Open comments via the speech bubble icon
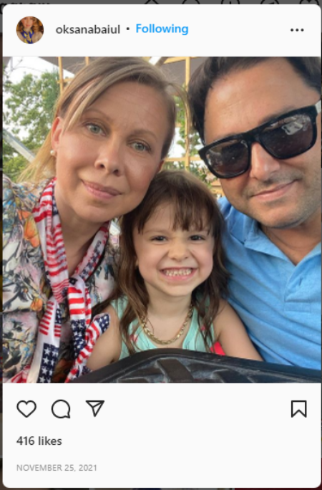The width and height of the screenshot is (322, 490). (x=61, y=409)
